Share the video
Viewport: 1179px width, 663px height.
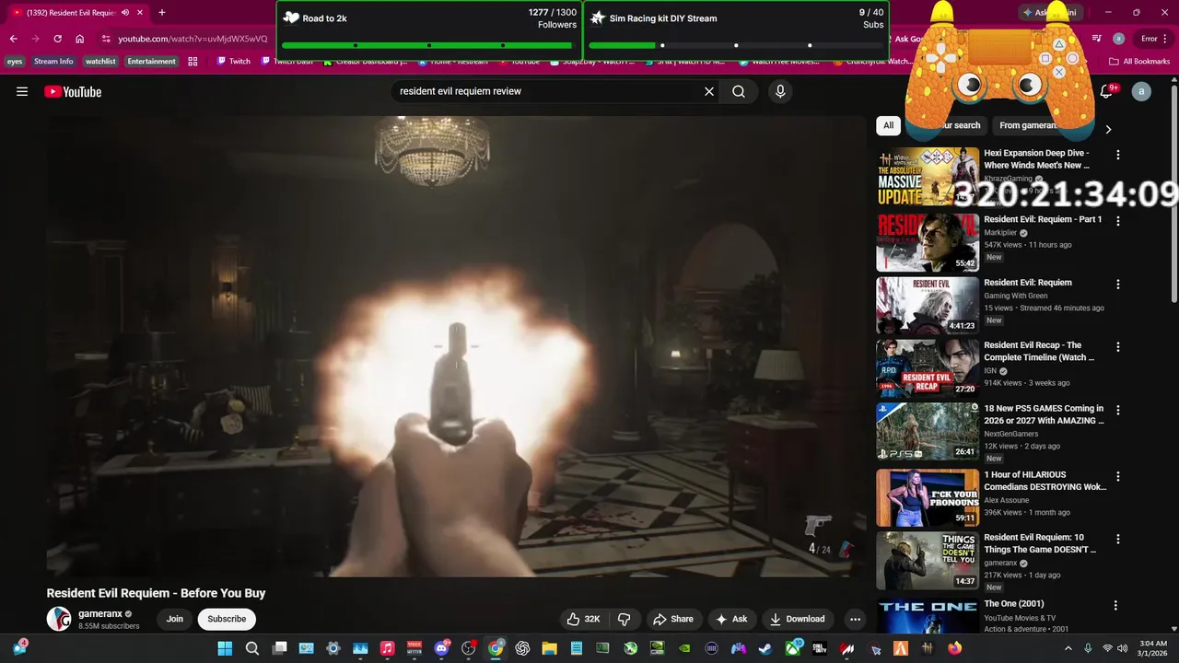point(672,619)
